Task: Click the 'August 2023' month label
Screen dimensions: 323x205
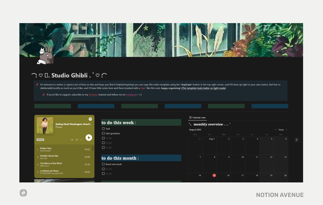Action: pyautogui.click(x=195, y=130)
